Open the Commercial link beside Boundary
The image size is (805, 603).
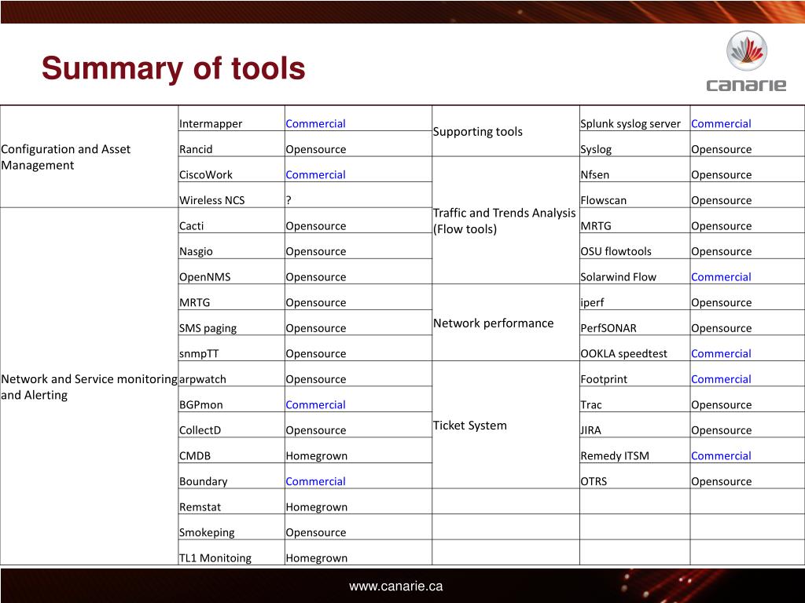[315, 481]
